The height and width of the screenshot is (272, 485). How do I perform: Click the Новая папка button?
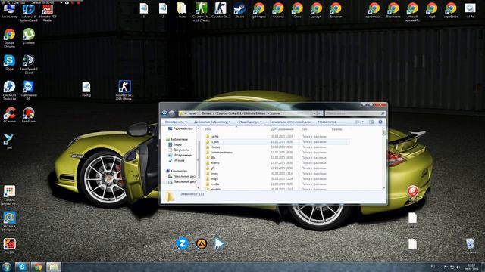pyautogui.click(x=327, y=122)
